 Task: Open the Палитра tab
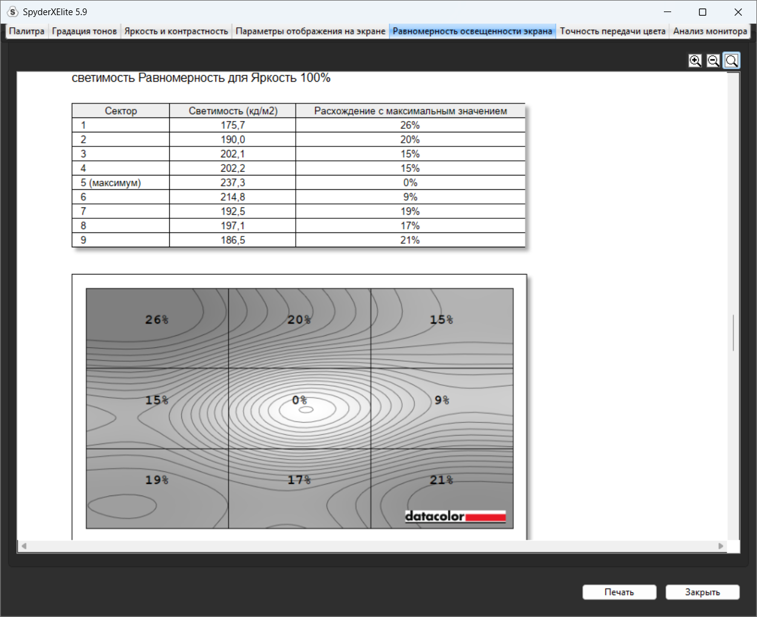(x=27, y=31)
